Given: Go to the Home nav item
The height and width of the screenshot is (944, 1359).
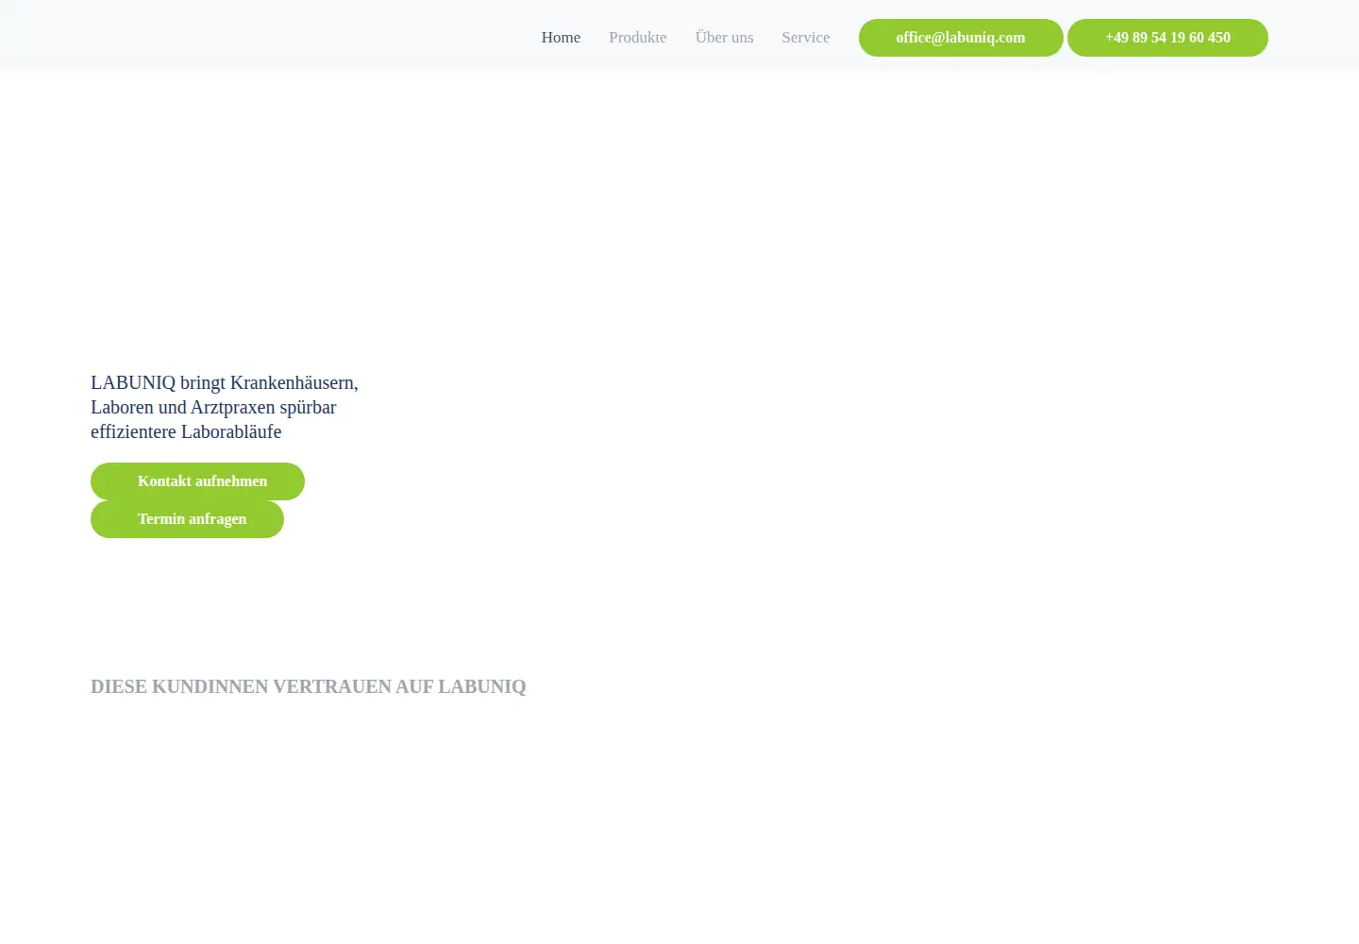Looking at the screenshot, I should click(561, 38).
